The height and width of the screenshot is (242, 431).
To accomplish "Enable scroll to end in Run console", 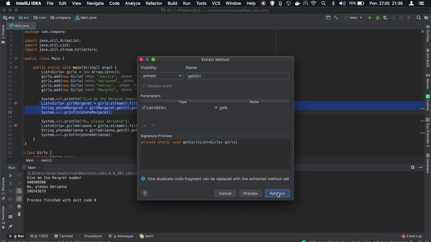I will point(19,199).
